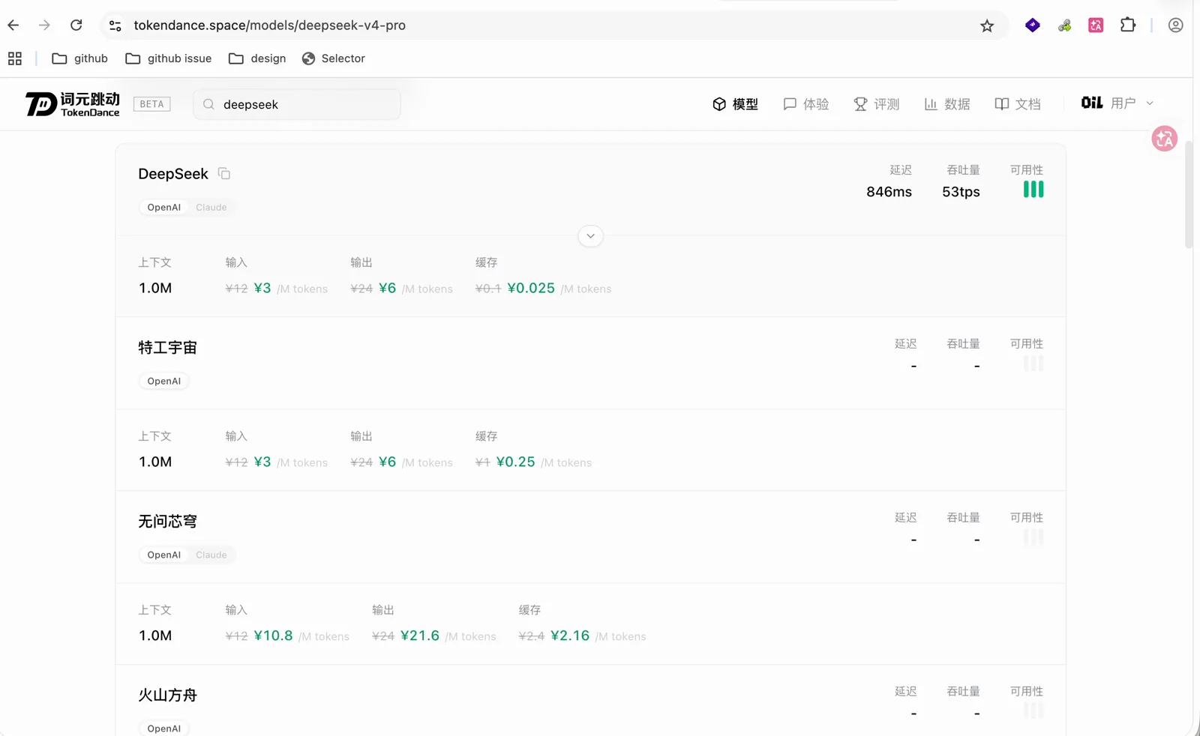This screenshot has width=1200, height=736.
Task: Reload the page
Action: (x=76, y=25)
